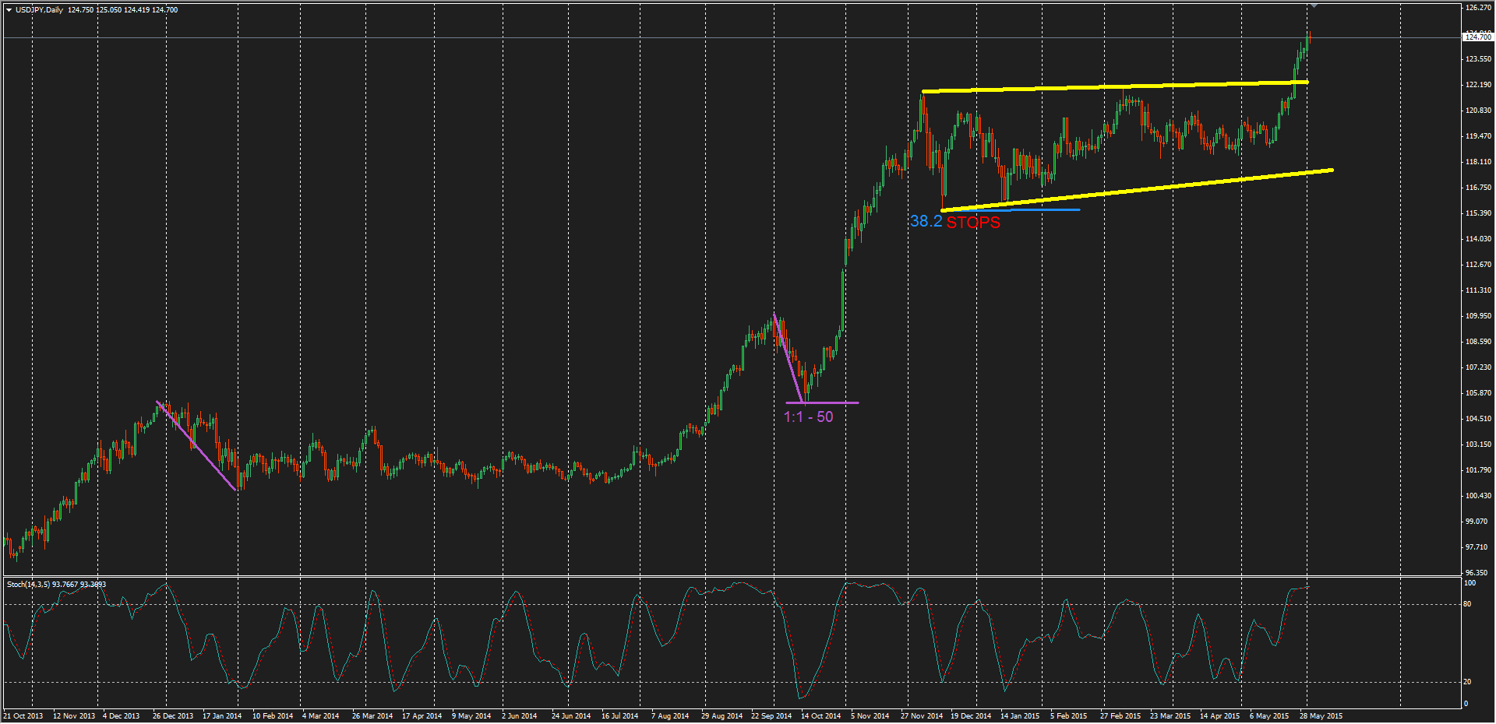Click the chart shift triangle marker

coord(1314,5)
